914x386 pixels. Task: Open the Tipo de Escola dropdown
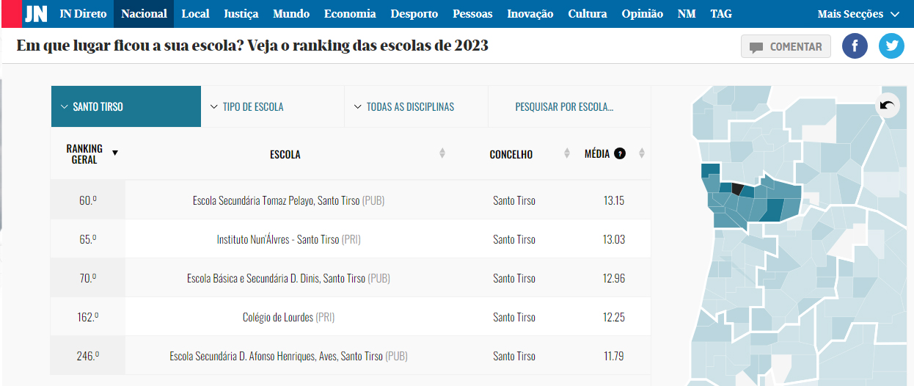click(272, 106)
